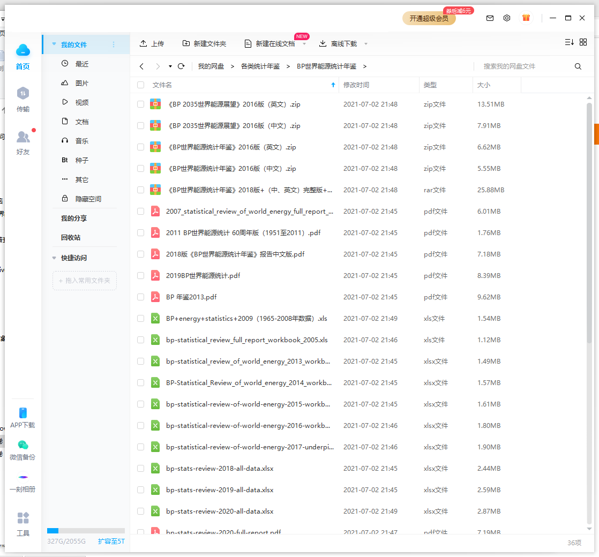This screenshot has height=557, width=599.
Task: Click the refresh icon
Action: (181, 66)
